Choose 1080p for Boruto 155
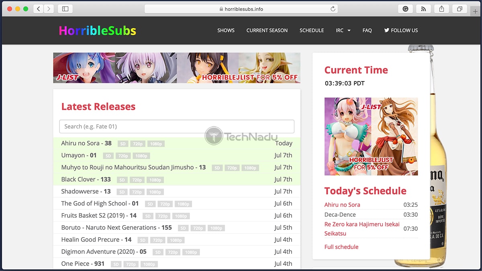Viewport: 482px width, 271px height. pyautogui.click(x=216, y=228)
